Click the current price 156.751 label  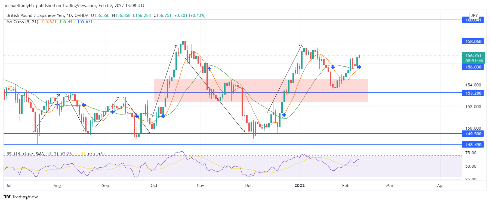click(473, 55)
